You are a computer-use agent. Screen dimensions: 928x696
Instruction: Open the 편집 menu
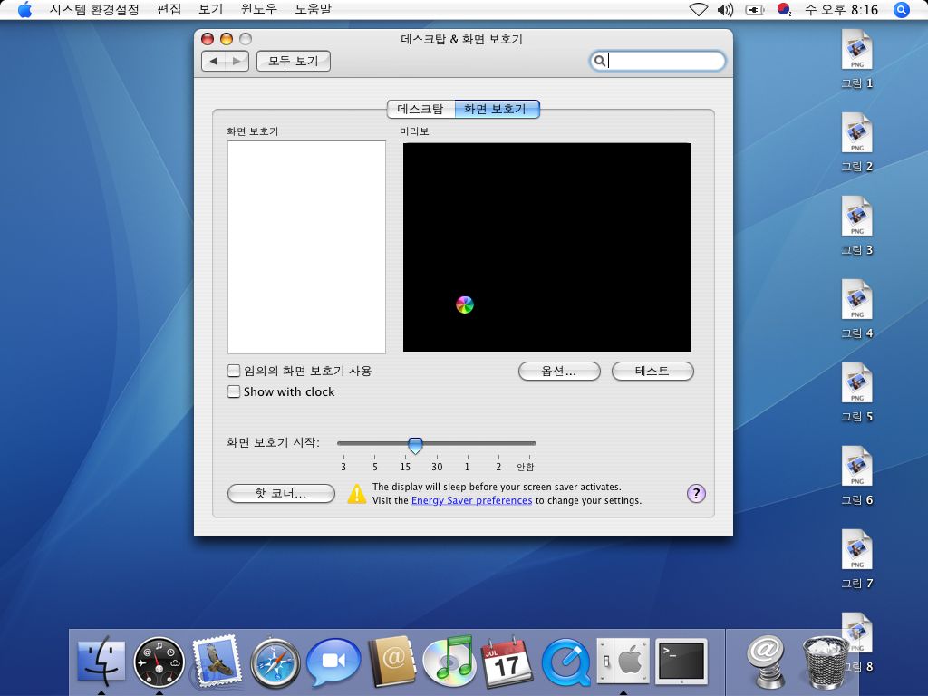[169, 10]
